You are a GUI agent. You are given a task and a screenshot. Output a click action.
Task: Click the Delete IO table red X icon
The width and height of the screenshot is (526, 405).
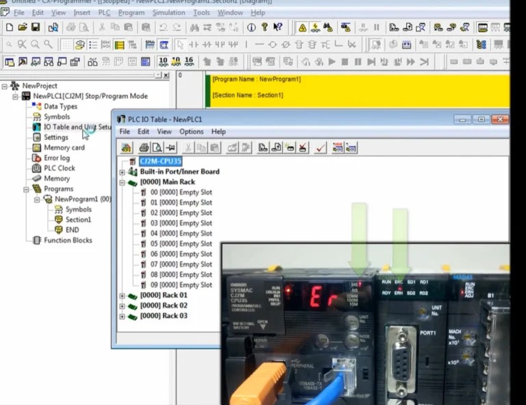coord(303,147)
